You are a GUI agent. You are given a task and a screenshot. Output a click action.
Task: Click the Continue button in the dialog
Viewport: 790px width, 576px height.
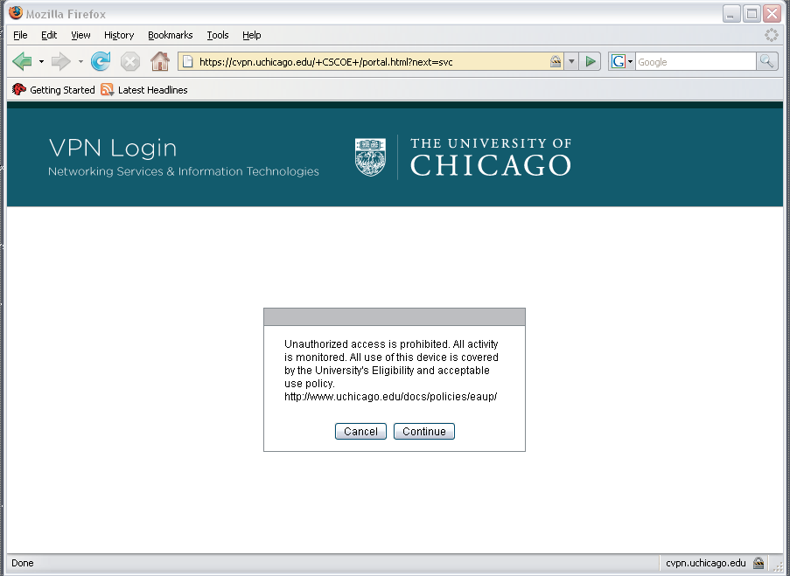(x=424, y=432)
